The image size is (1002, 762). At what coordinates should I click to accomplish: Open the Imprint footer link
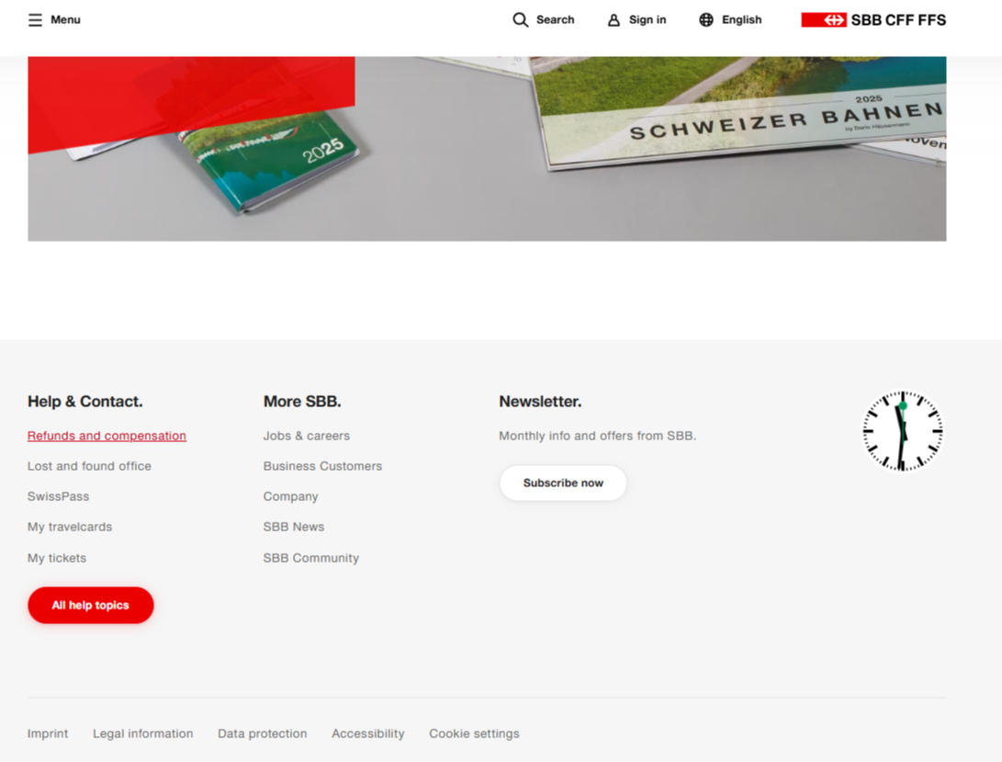(48, 734)
